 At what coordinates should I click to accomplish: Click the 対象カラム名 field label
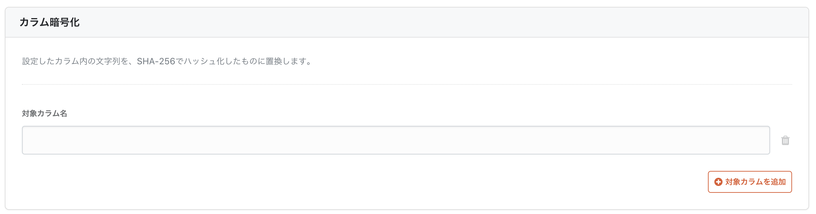(44, 113)
